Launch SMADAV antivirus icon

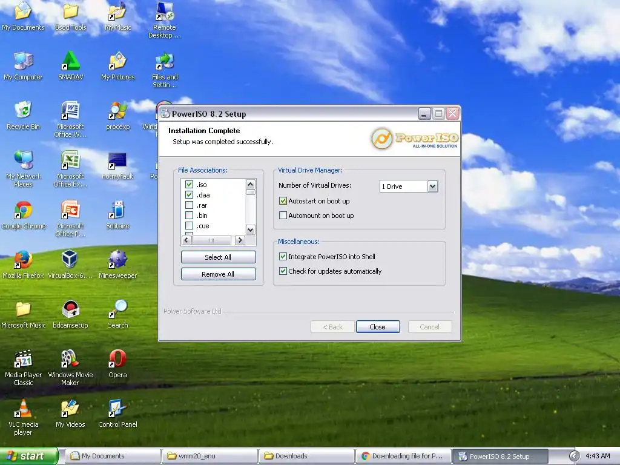click(70, 65)
